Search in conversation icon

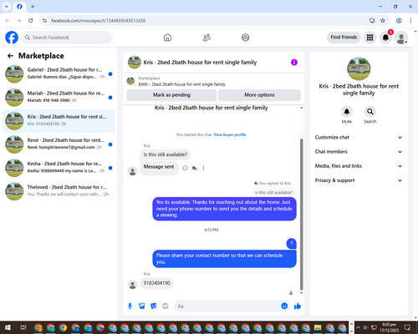370,112
